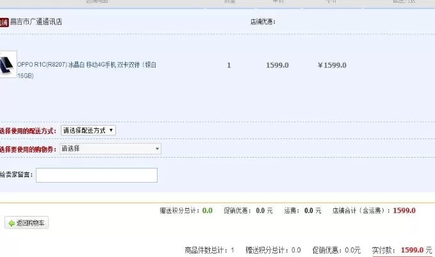This screenshot has height=257, width=435.
Task: Focus the 给卖家留言 message input field
Action: tap(97, 175)
